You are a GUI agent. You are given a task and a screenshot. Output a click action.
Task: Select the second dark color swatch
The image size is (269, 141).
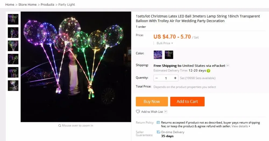point(169,55)
